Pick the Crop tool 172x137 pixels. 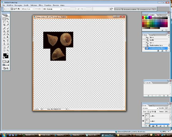(x=4, y=25)
